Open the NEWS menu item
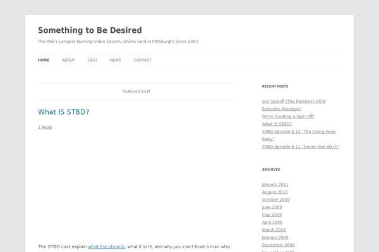The height and width of the screenshot is (252, 379). coord(116,60)
